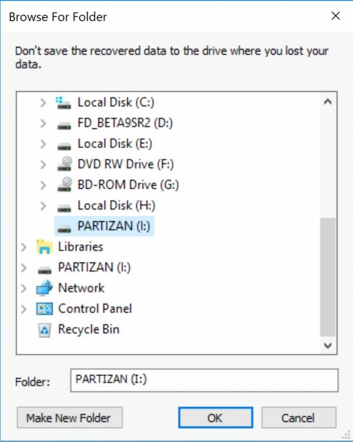Image resolution: width=353 pixels, height=442 pixels.
Task: Click the Network icon
Action: (x=44, y=288)
